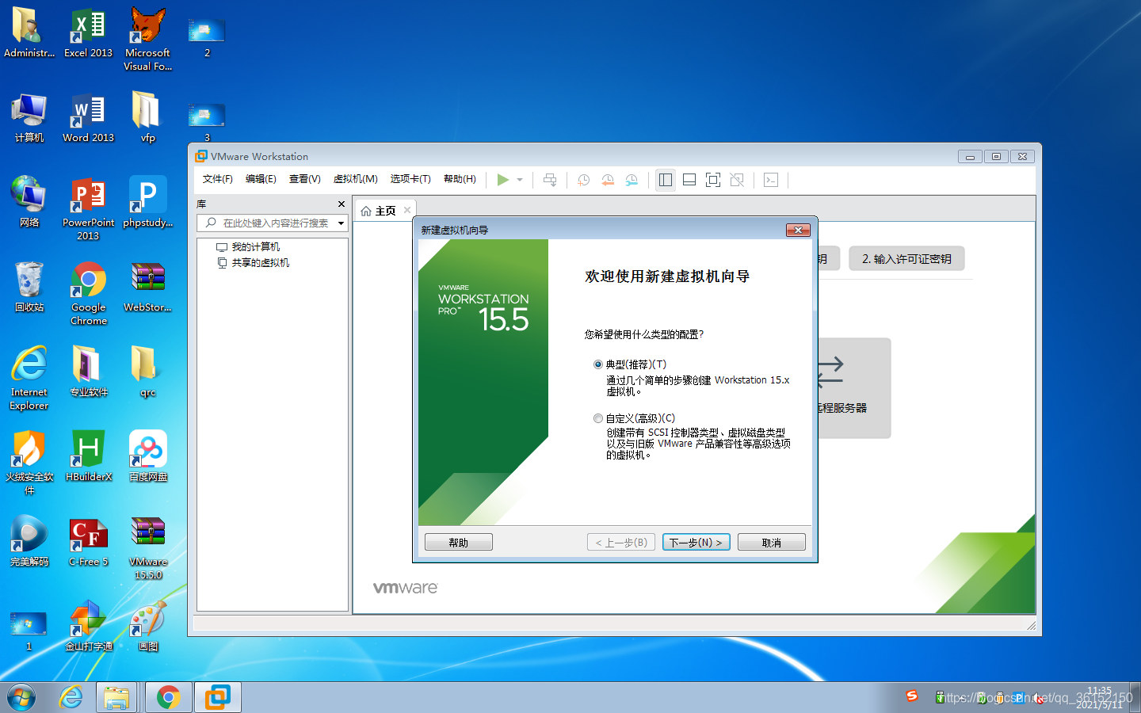Click the WebStorm archive desktop icon
The image size is (1141, 713).
pyautogui.click(x=147, y=287)
